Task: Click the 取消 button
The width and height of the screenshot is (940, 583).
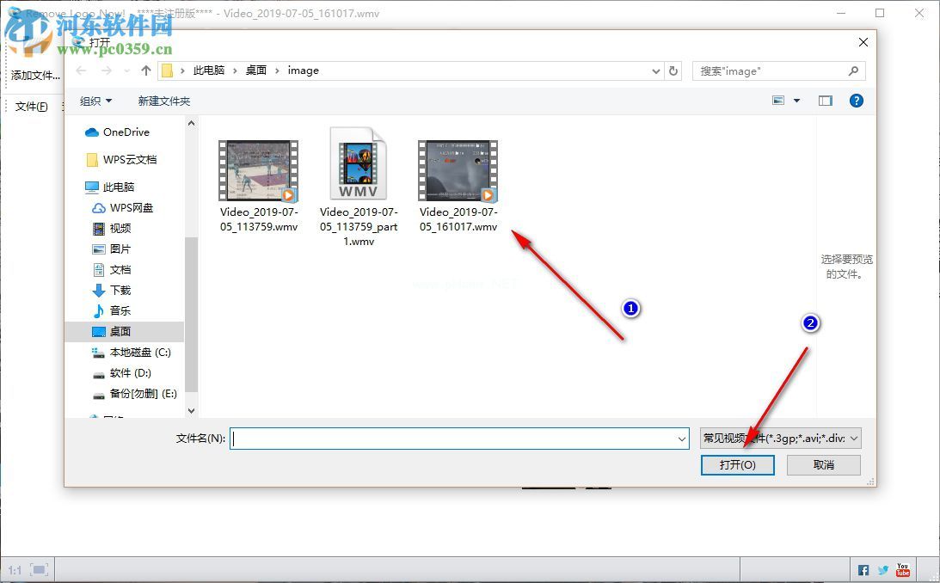Action: coord(823,464)
